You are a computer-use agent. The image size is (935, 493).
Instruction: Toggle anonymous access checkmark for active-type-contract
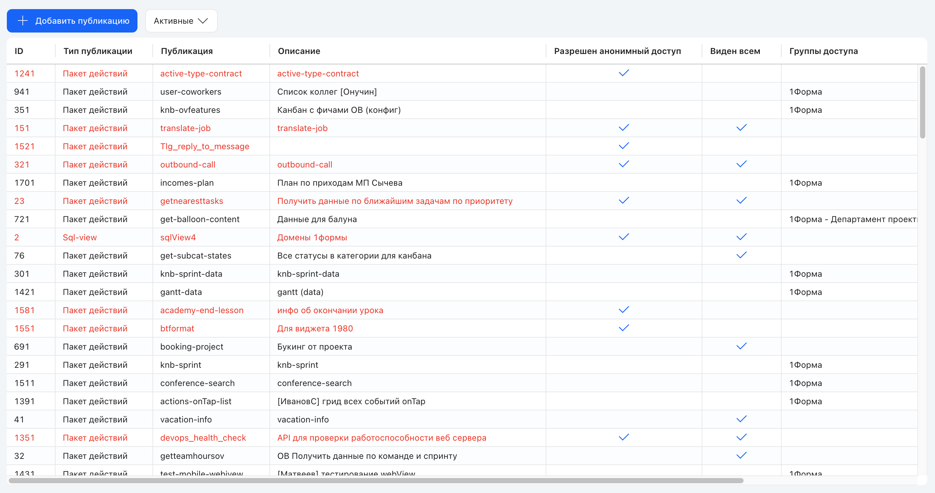pyautogui.click(x=624, y=73)
